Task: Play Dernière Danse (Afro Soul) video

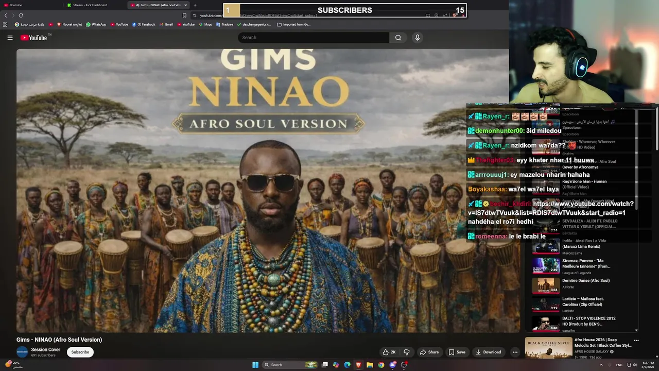Action: tap(584, 286)
